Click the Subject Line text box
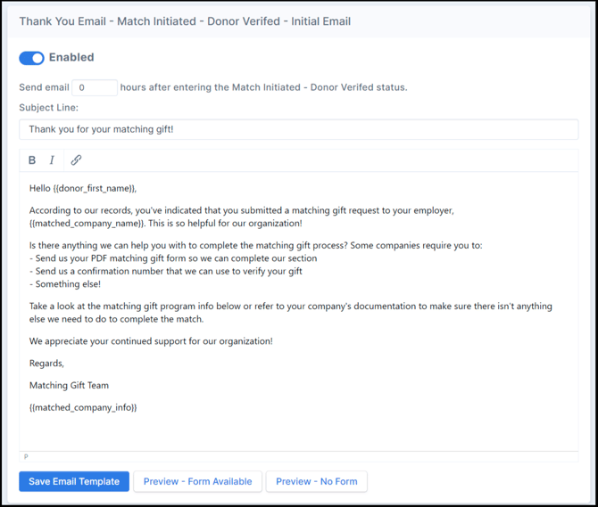The width and height of the screenshot is (598, 507). pos(298,129)
